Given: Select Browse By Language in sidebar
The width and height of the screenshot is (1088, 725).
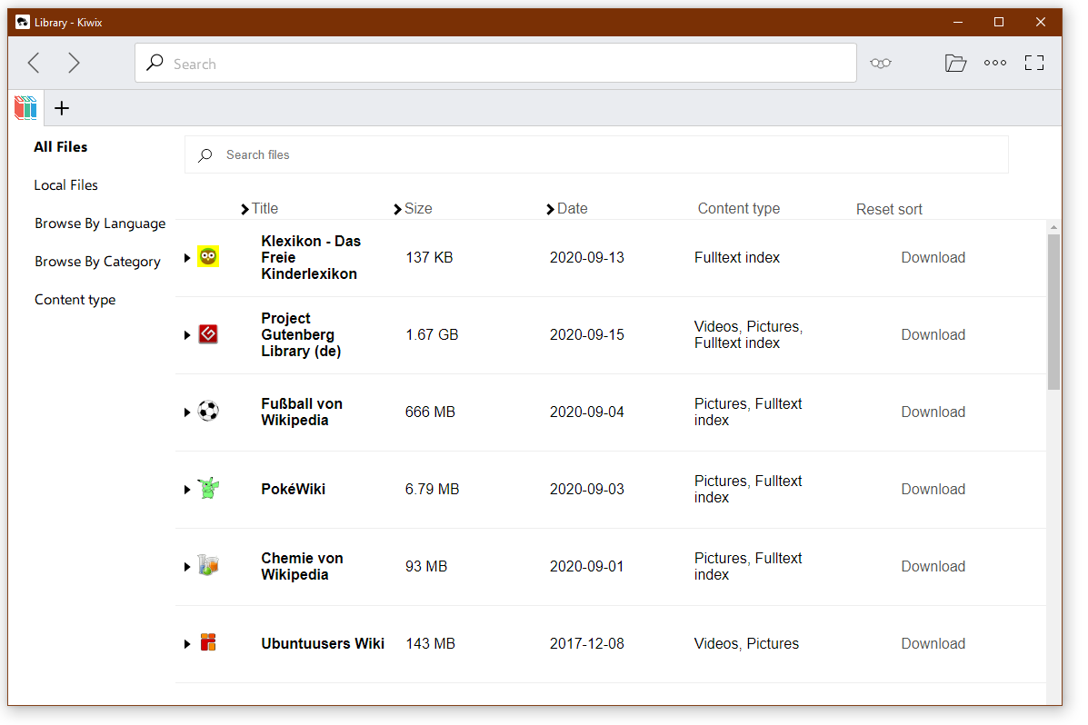Looking at the screenshot, I should [x=100, y=223].
